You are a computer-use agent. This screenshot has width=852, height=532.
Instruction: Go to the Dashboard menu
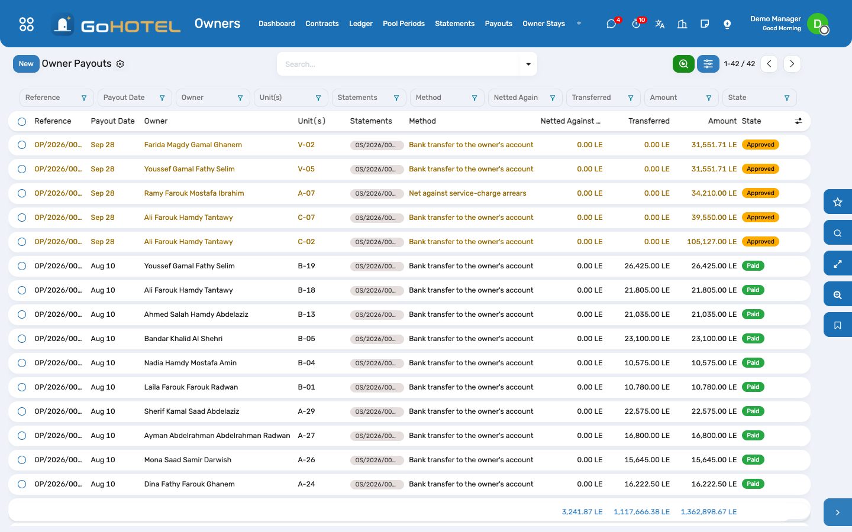coord(276,24)
